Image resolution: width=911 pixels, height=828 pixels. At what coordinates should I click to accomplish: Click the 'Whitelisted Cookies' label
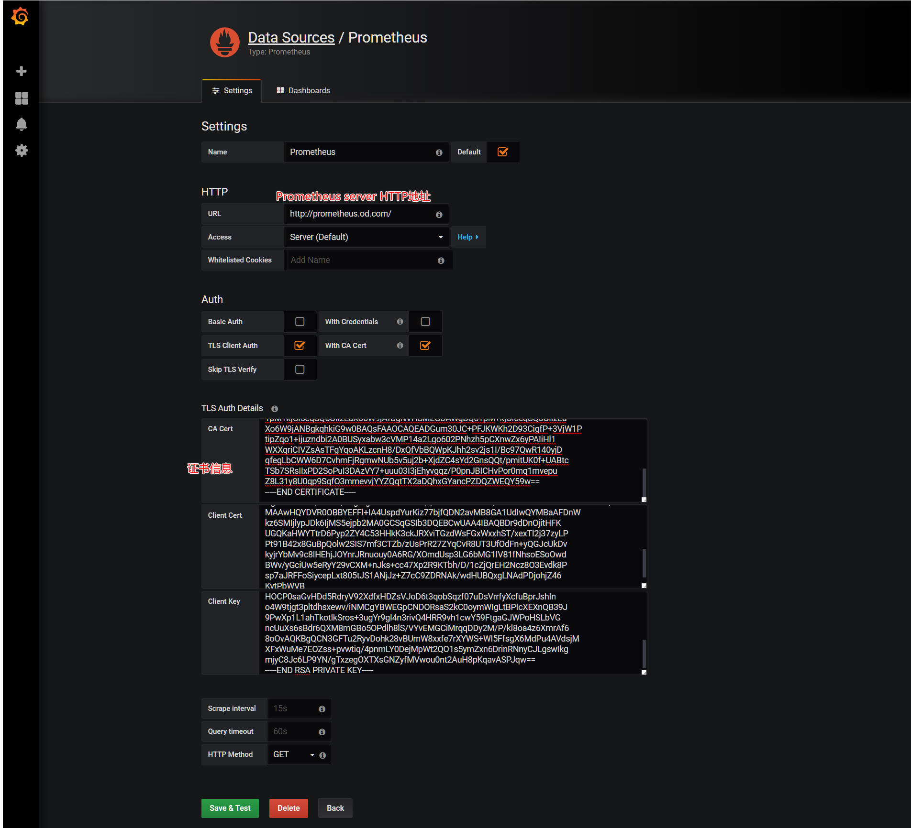tap(240, 260)
